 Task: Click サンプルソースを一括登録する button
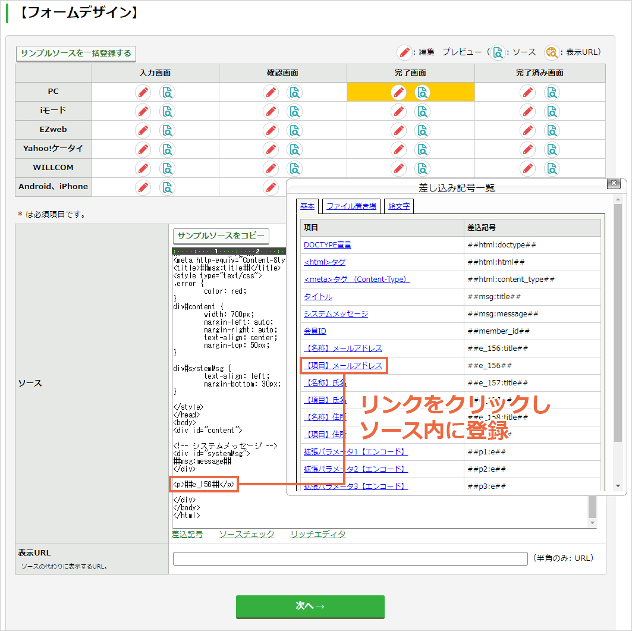coord(76,54)
